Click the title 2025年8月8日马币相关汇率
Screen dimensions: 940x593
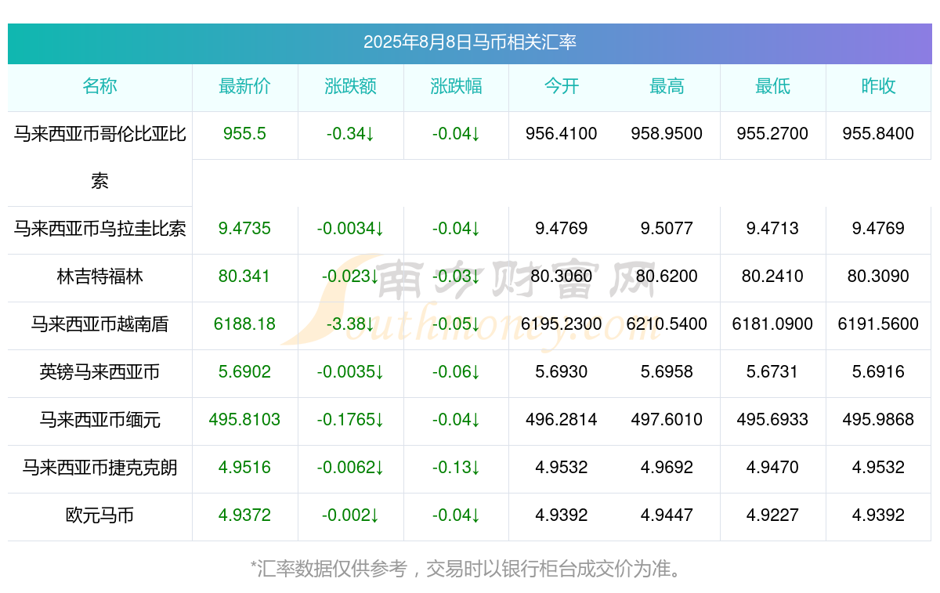click(x=470, y=42)
